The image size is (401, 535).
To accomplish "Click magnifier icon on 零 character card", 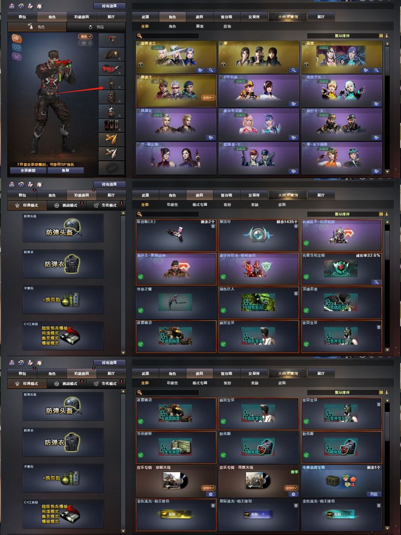I will 294,70.
